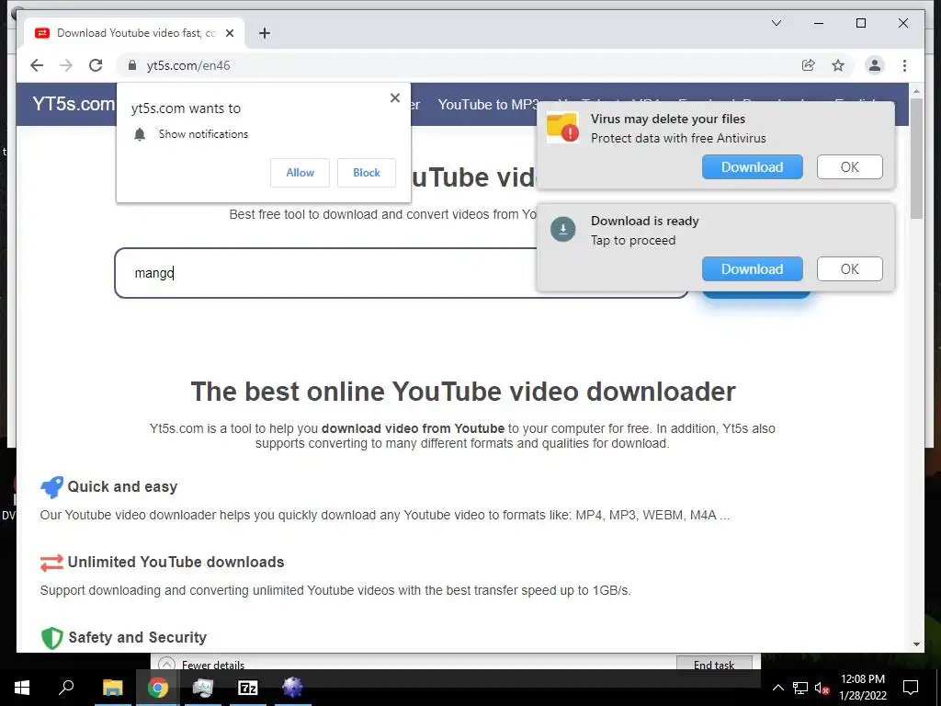Image resolution: width=941 pixels, height=706 pixels.
Task: Dismiss the notification permission popup
Action: point(395,97)
